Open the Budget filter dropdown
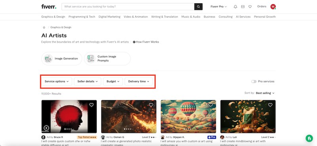 pyautogui.click(x=113, y=81)
